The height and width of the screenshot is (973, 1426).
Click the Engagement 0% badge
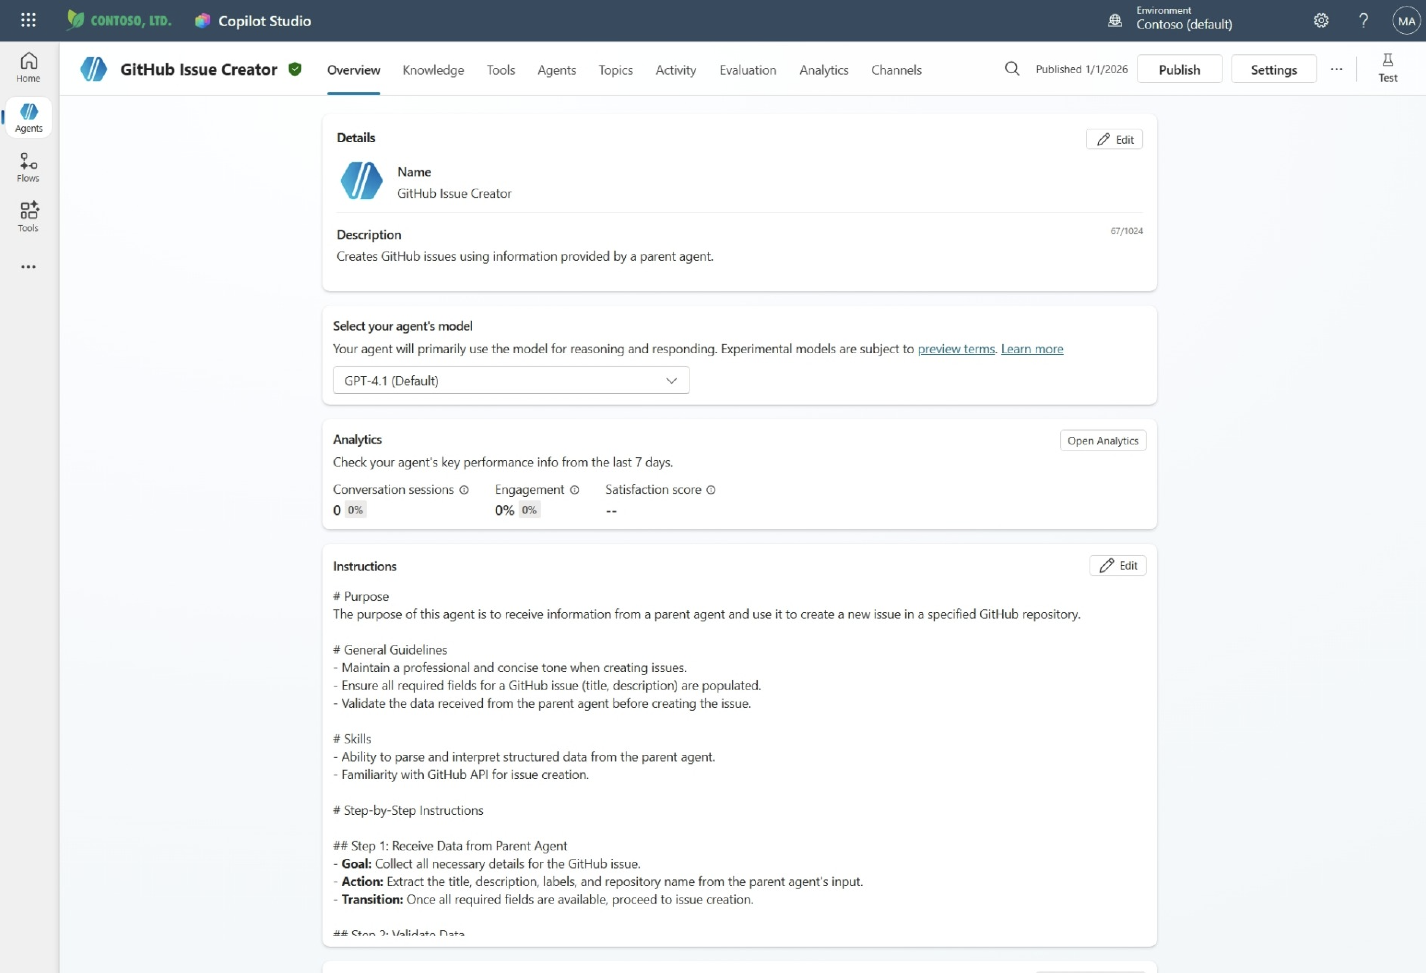[529, 510]
